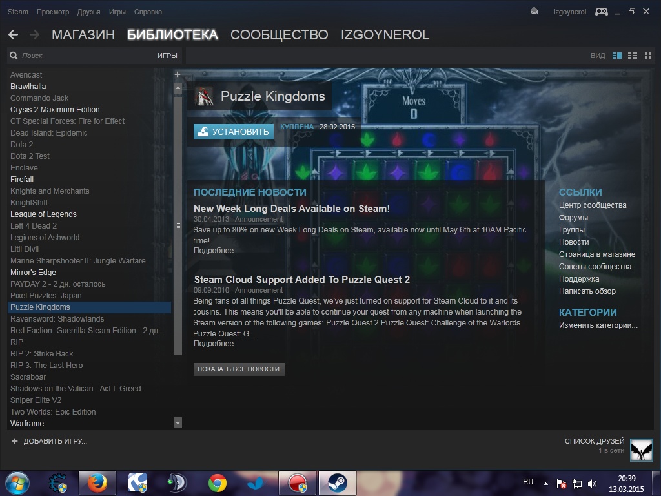Viewport: 661px width, 496px height.
Task: Open friends list avatar thumbnail
Action: (641, 449)
